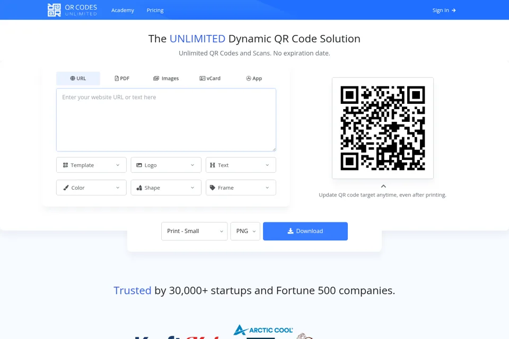Switch to the Images tab
Image resolution: width=509 pixels, height=339 pixels.
click(166, 78)
